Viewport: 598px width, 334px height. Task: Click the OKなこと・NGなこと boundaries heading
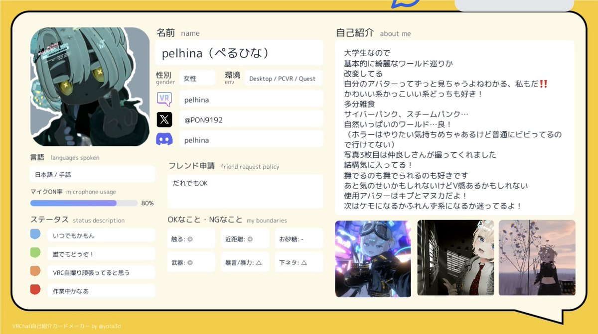[227, 220]
